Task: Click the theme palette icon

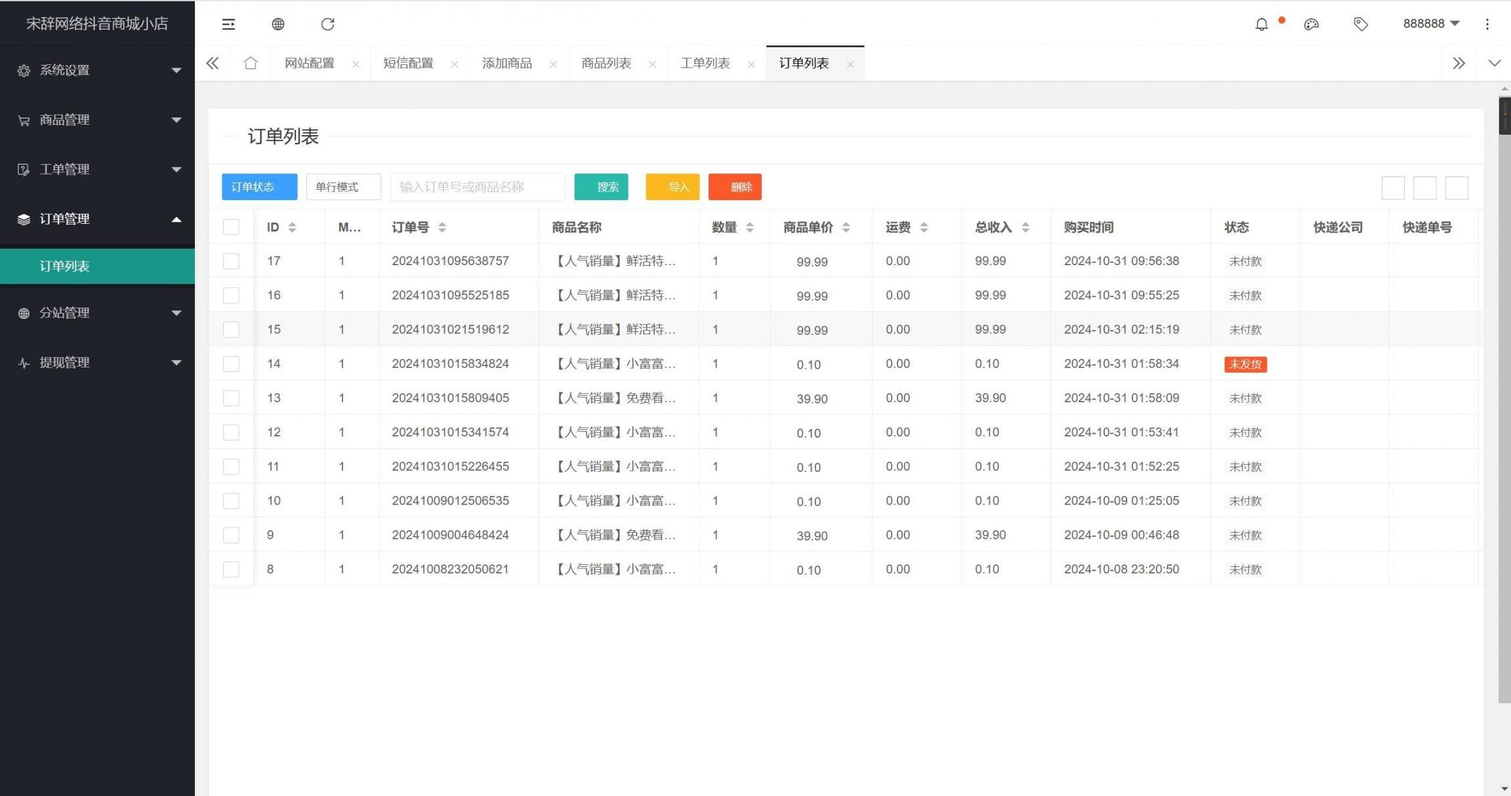Action: pyautogui.click(x=1312, y=24)
